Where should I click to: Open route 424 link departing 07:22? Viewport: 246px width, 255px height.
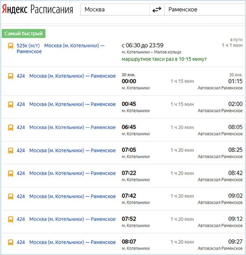click(x=66, y=173)
